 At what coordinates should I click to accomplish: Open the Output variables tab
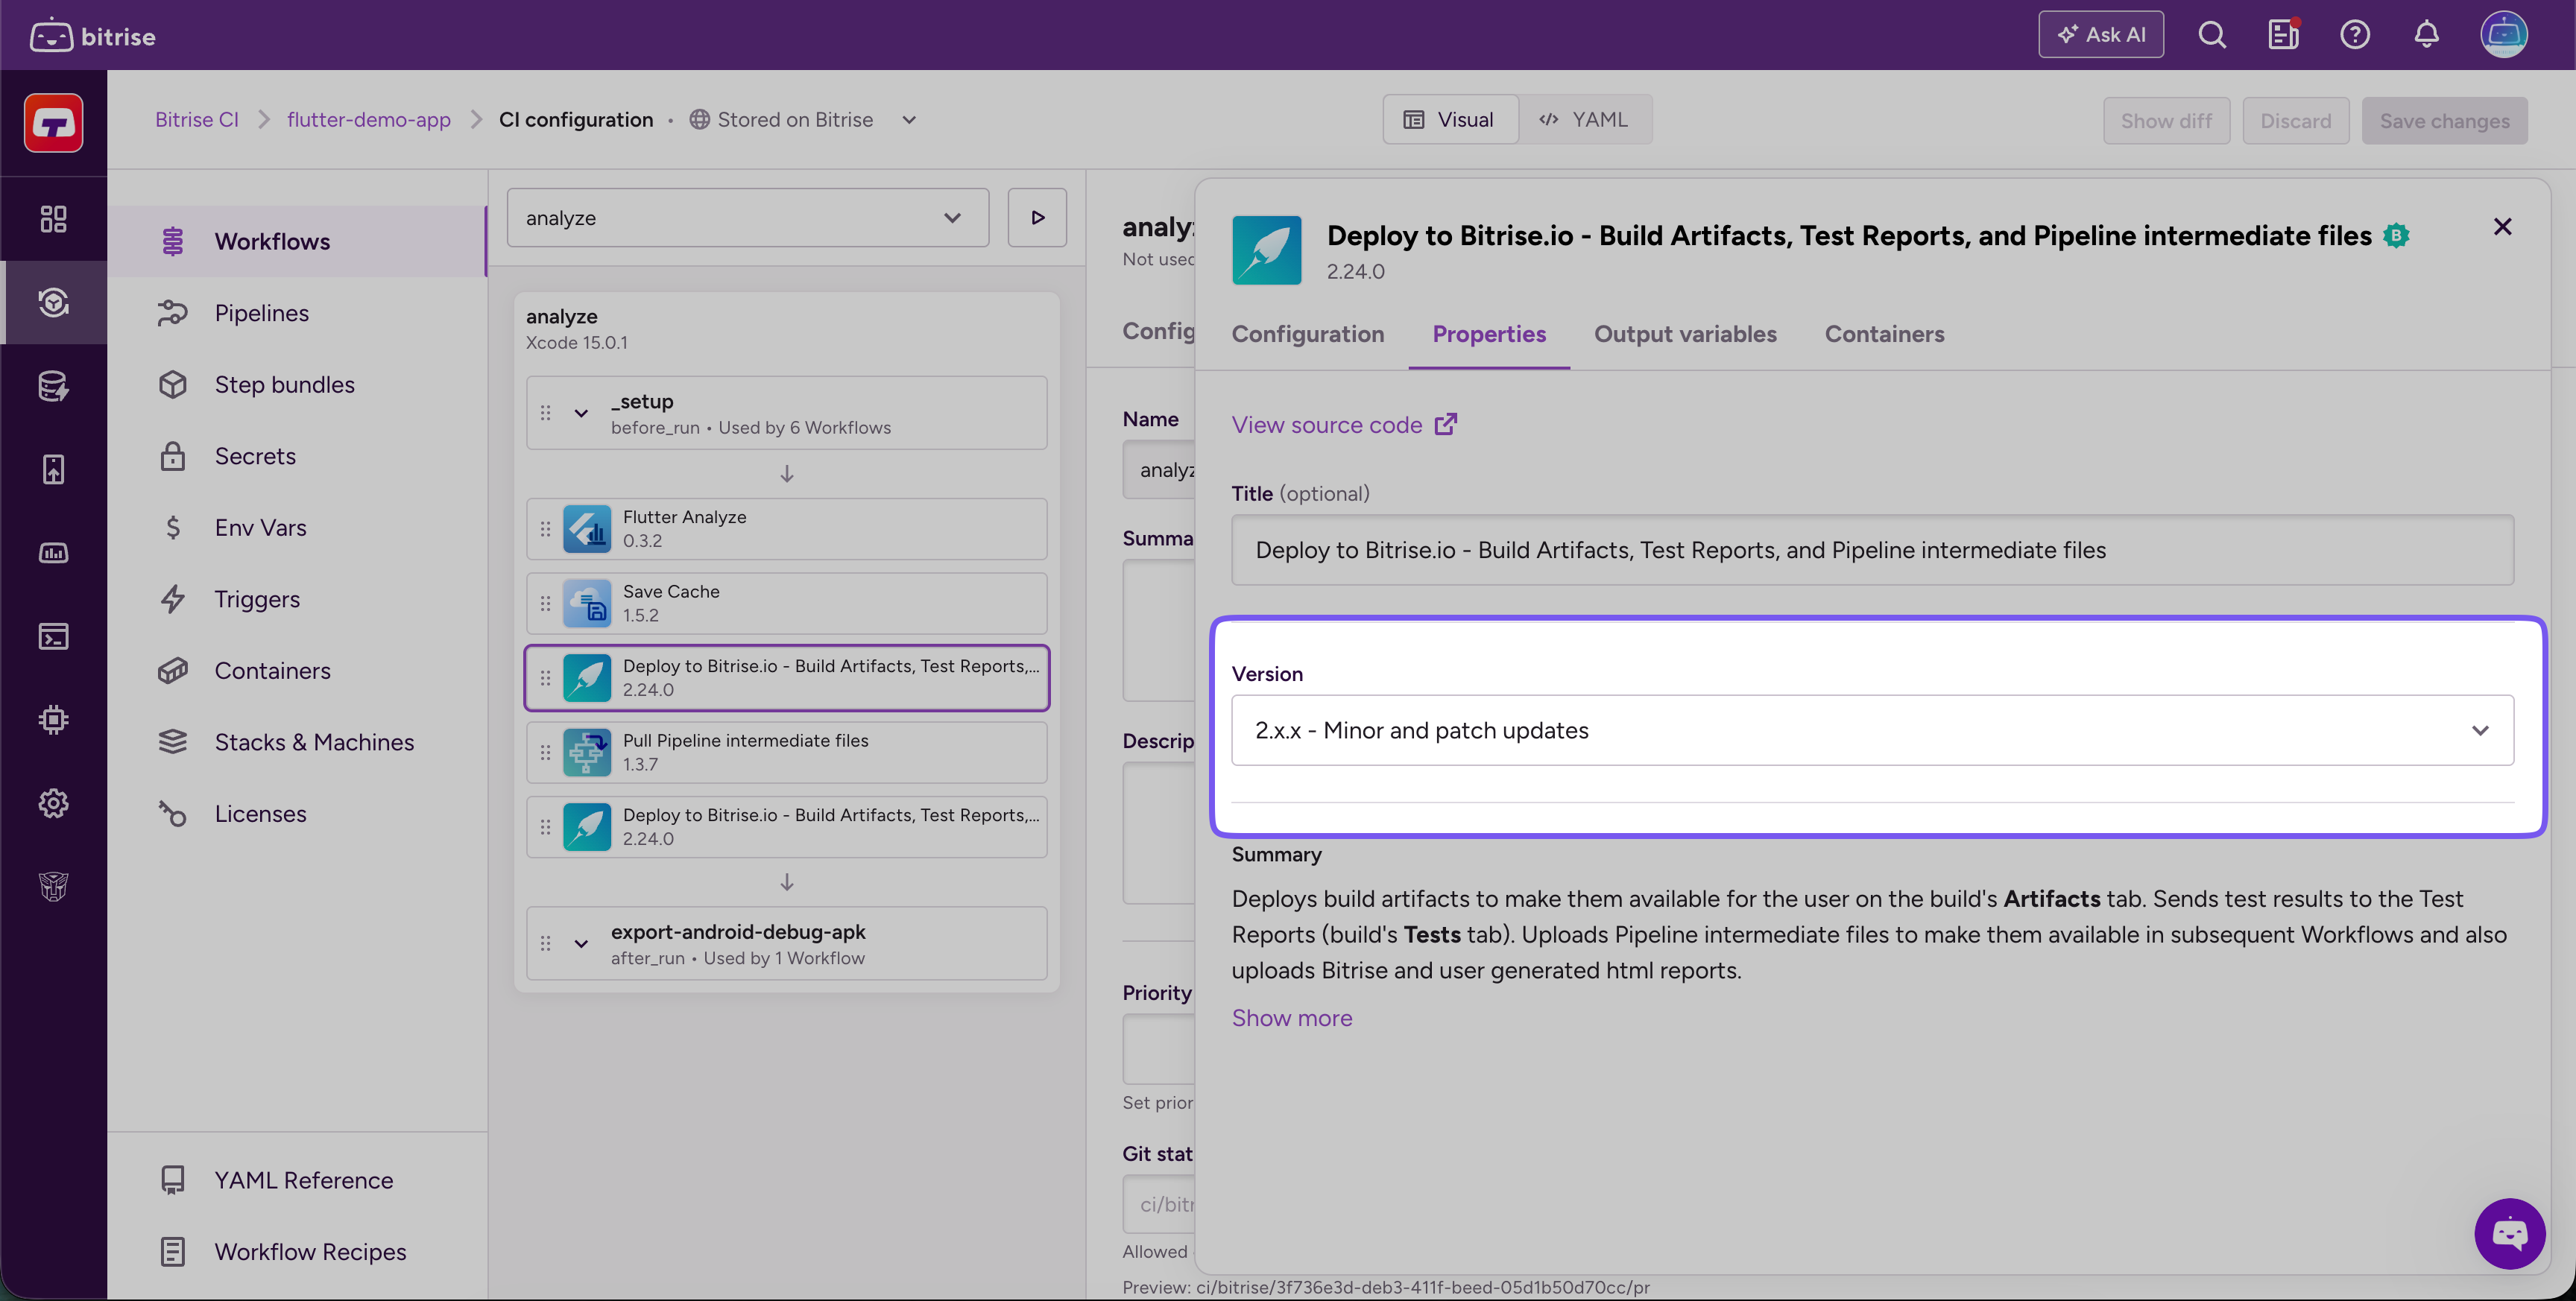[x=1685, y=334]
